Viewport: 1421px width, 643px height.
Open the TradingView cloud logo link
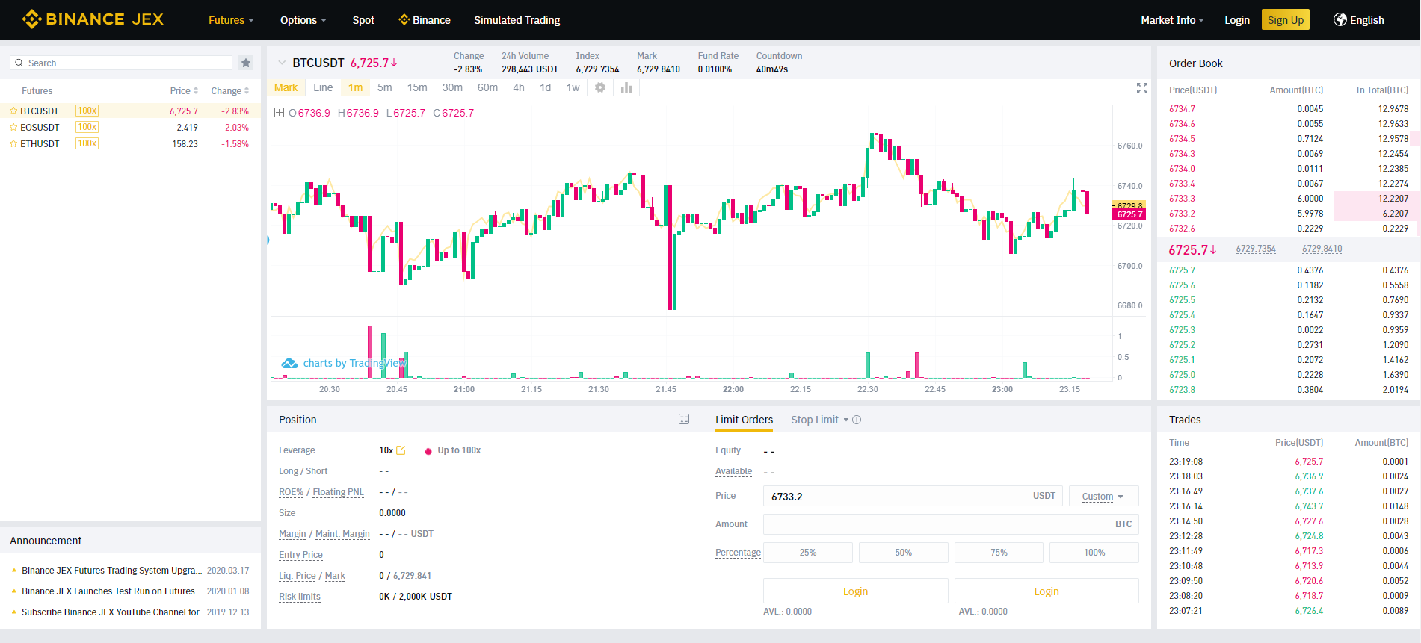tap(289, 364)
